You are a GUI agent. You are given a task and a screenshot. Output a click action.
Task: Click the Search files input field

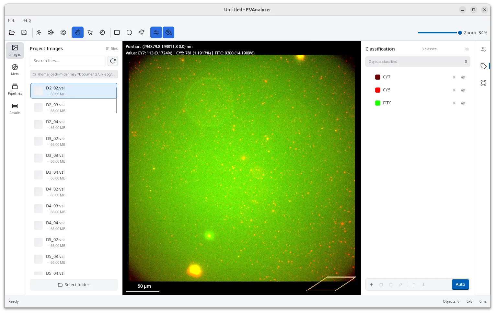point(68,61)
